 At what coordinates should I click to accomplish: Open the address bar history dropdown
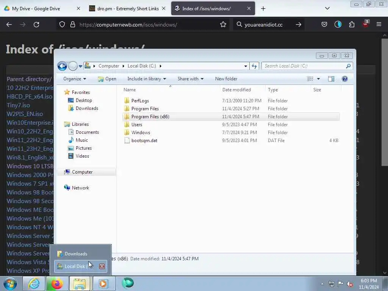[246, 66]
